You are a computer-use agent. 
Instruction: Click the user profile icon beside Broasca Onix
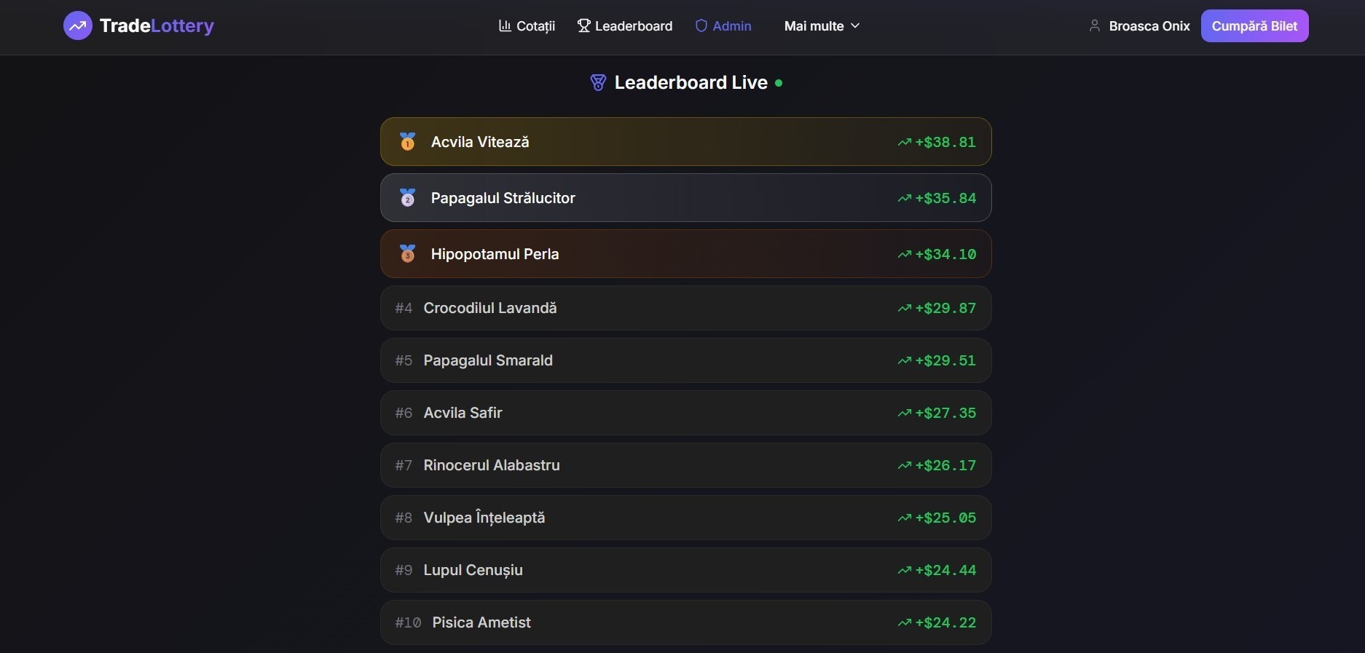point(1094,25)
